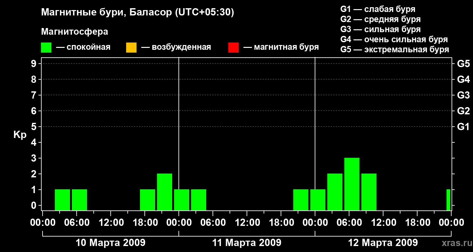Click the Kp value 0 on left axis
473x252 pixels.
pos(34,205)
